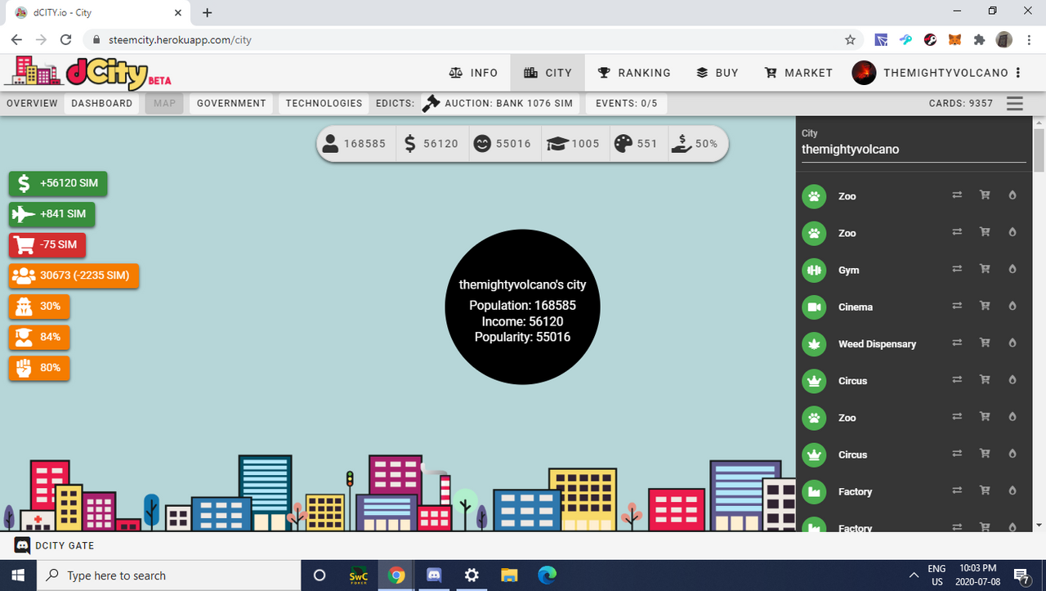Switch to the Technologies tab
The image size is (1046, 591).
(324, 104)
